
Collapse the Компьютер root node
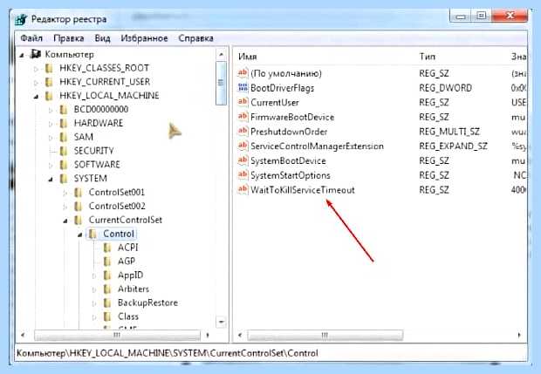(x=22, y=55)
